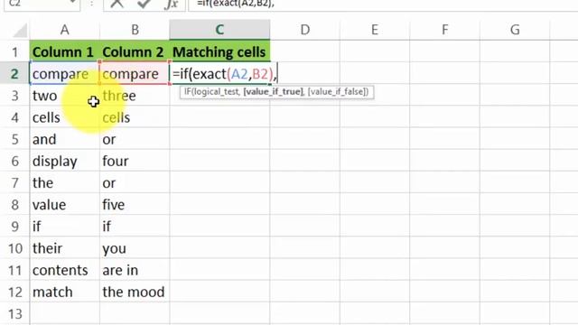Click 'logical_test' in the IF tooltip
The height and width of the screenshot is (325, 578).
217,92
